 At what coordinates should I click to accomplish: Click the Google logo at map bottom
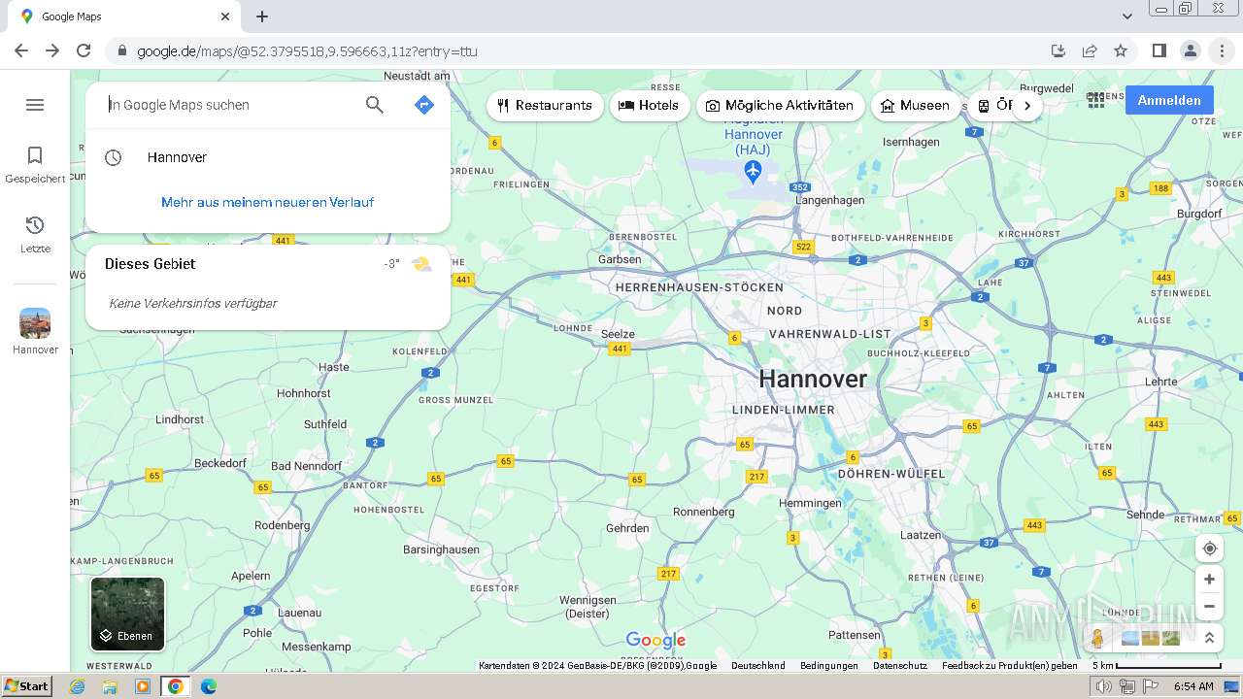click(x=656, y=641)
